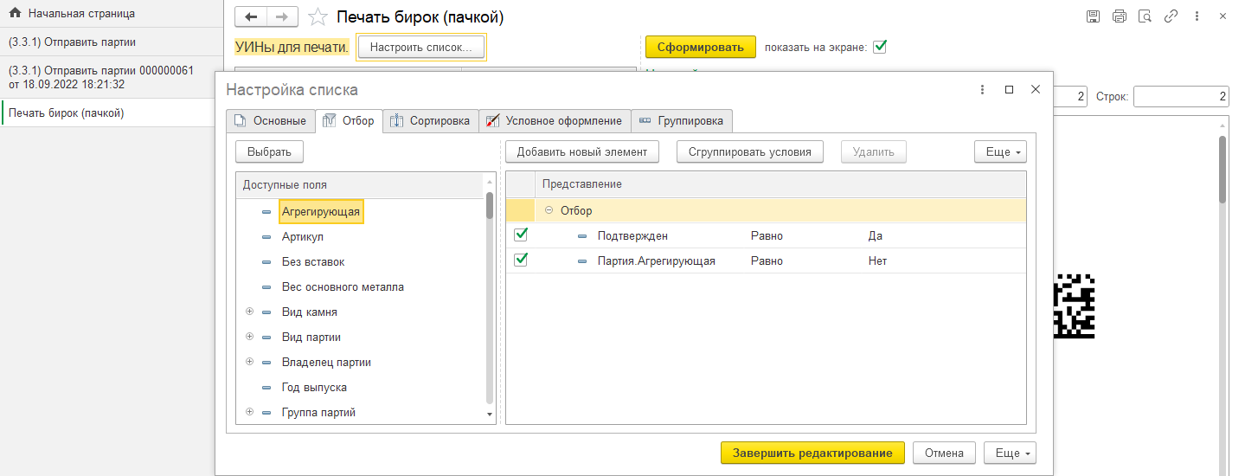The width and height of the screenshot is (1245, 476).
Task: Select Артикул in available fields
Action: pos(303,236)
